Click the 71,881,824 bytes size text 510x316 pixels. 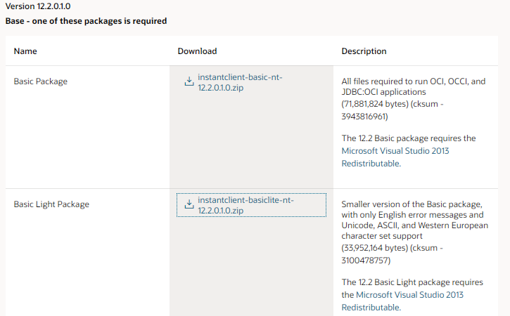click(377, 104)
